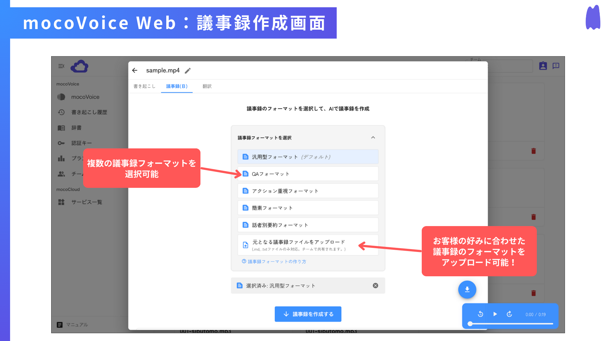Open 認証キー in the sidebar
The height and width of the screenshot is (341, 607).
click(x=82, y=143)
